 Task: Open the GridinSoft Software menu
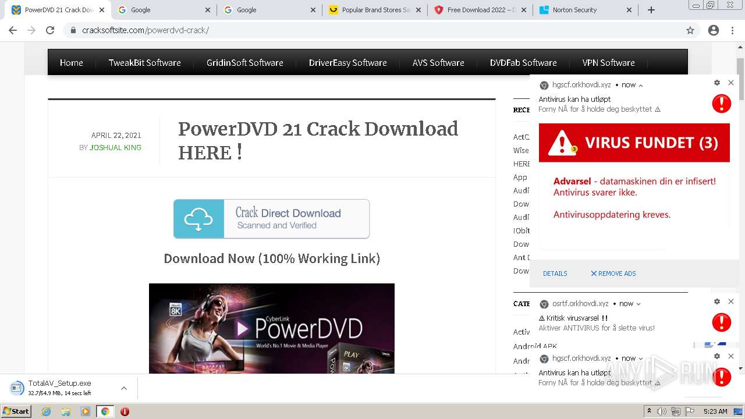(x=245, y=63)
